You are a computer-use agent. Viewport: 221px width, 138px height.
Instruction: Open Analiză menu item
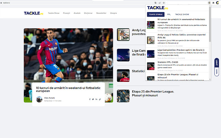(x=77, y=13)
